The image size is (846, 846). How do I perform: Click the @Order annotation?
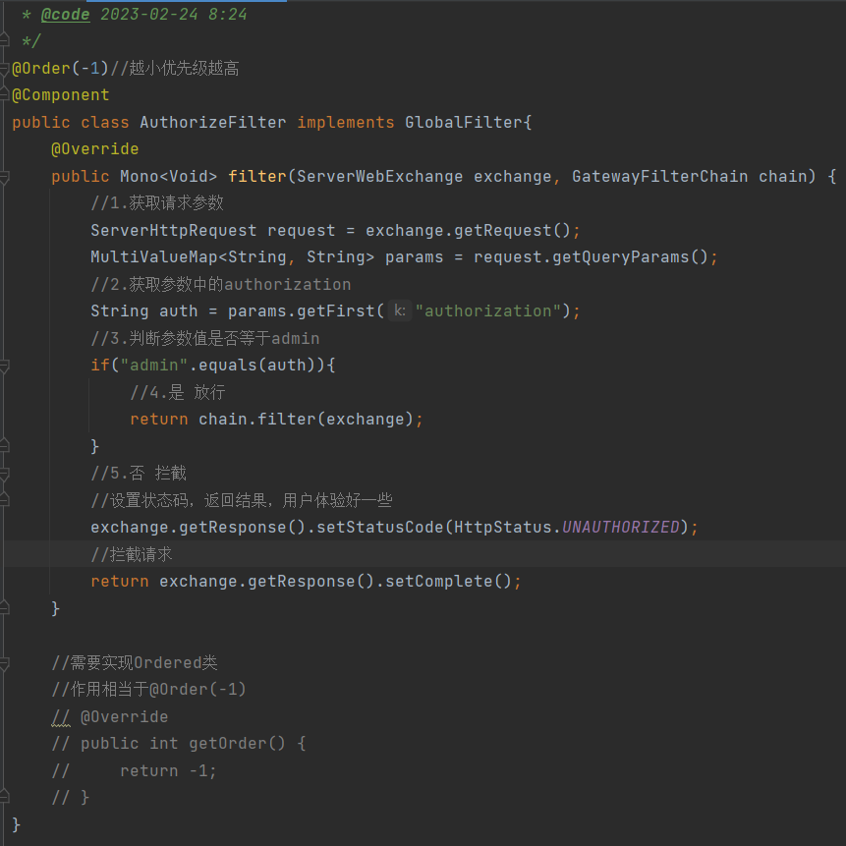41,69
